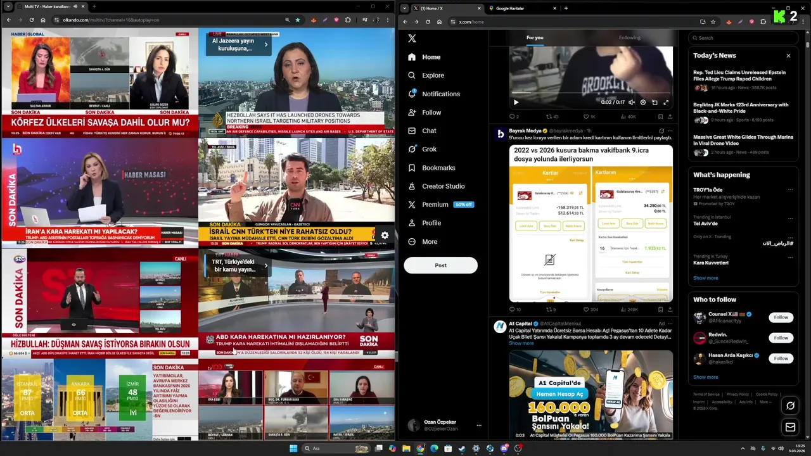
Task: Expand Al Jazeera channel chevron overlay
Action: (266, 44)
